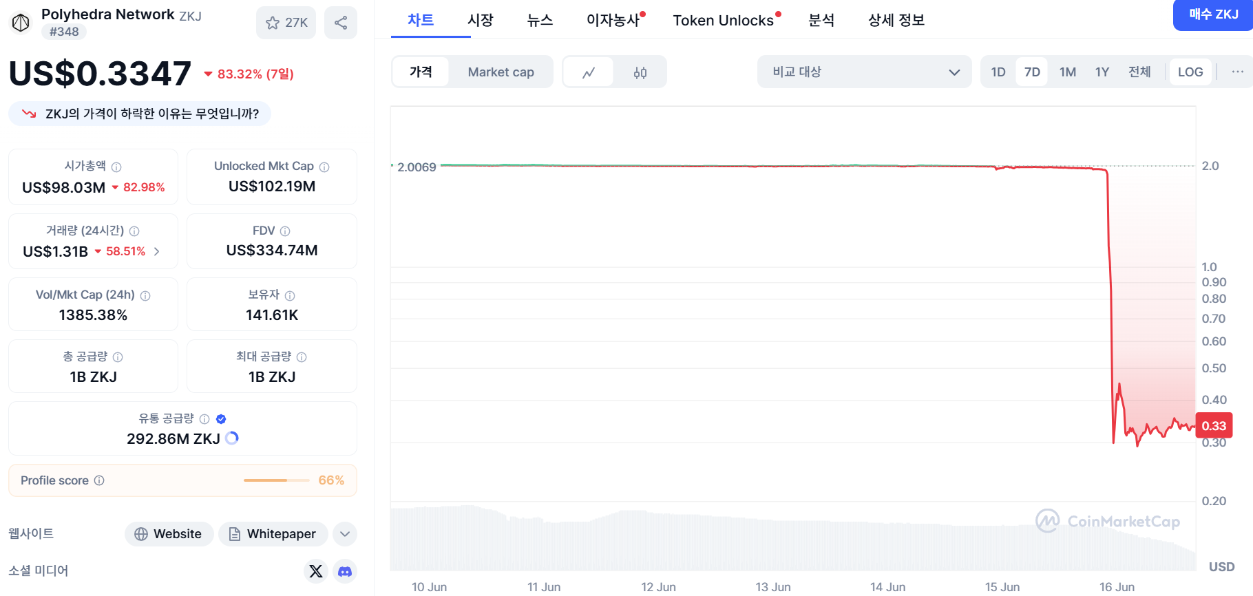Image resolution: width=1253 pixels, height=596 pixels.
Task: Click info icon beside Profile score
Action: (99, 480)
